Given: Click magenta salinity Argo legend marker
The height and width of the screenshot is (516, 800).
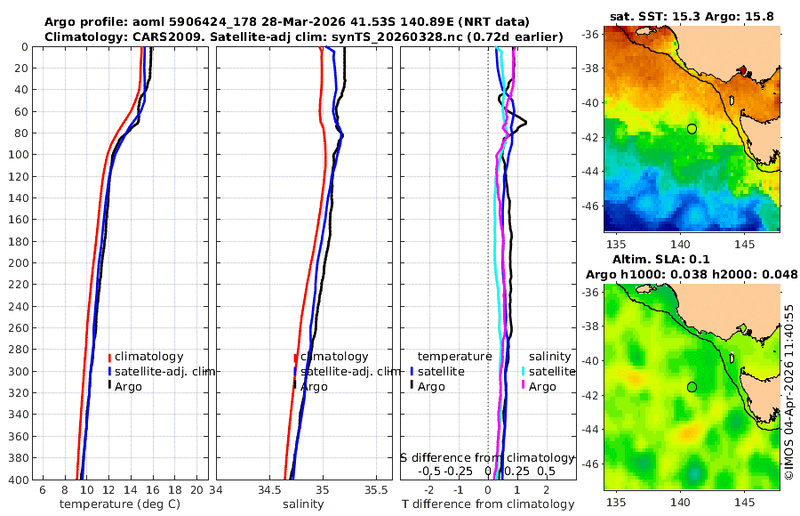Looking at the screenshot, I should click(x=523, y=386).
